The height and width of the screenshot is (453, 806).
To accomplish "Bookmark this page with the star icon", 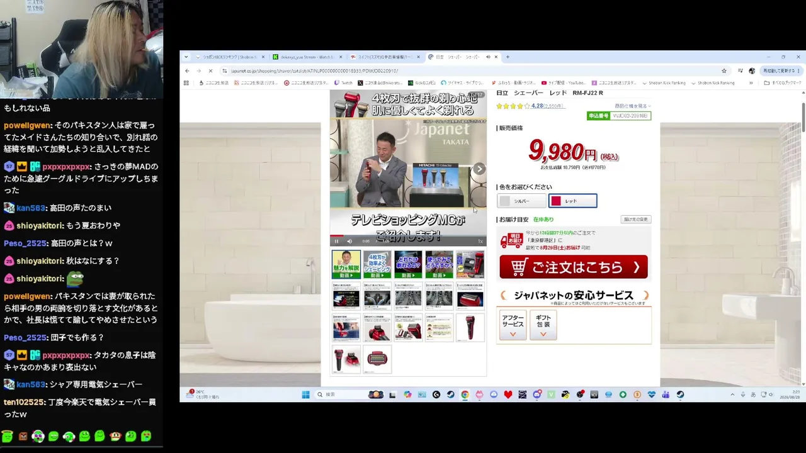I will [x=724, y=70].
